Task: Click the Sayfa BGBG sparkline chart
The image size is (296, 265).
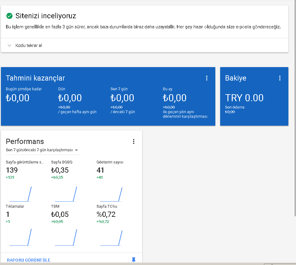Action: coord(66,194)
